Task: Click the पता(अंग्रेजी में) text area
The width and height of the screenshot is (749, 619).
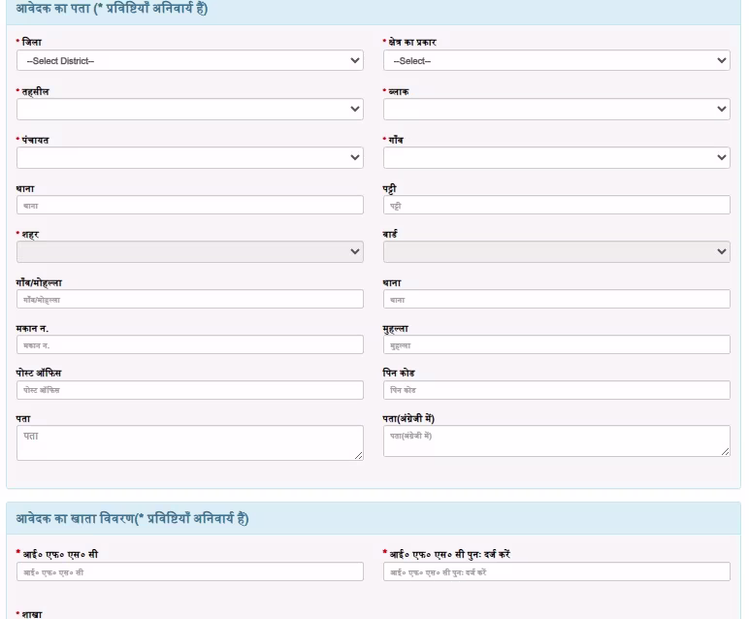Action: [x=556, y=441]
